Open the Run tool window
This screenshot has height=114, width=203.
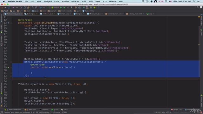[55, 110]
